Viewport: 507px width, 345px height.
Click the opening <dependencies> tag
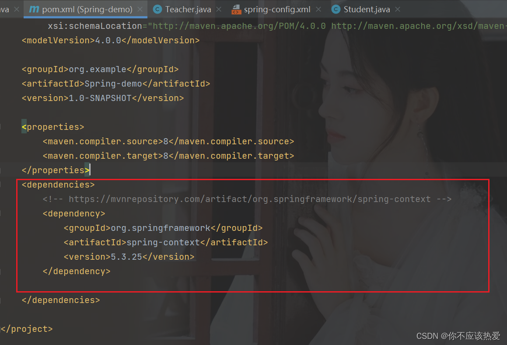click(58, 185)
